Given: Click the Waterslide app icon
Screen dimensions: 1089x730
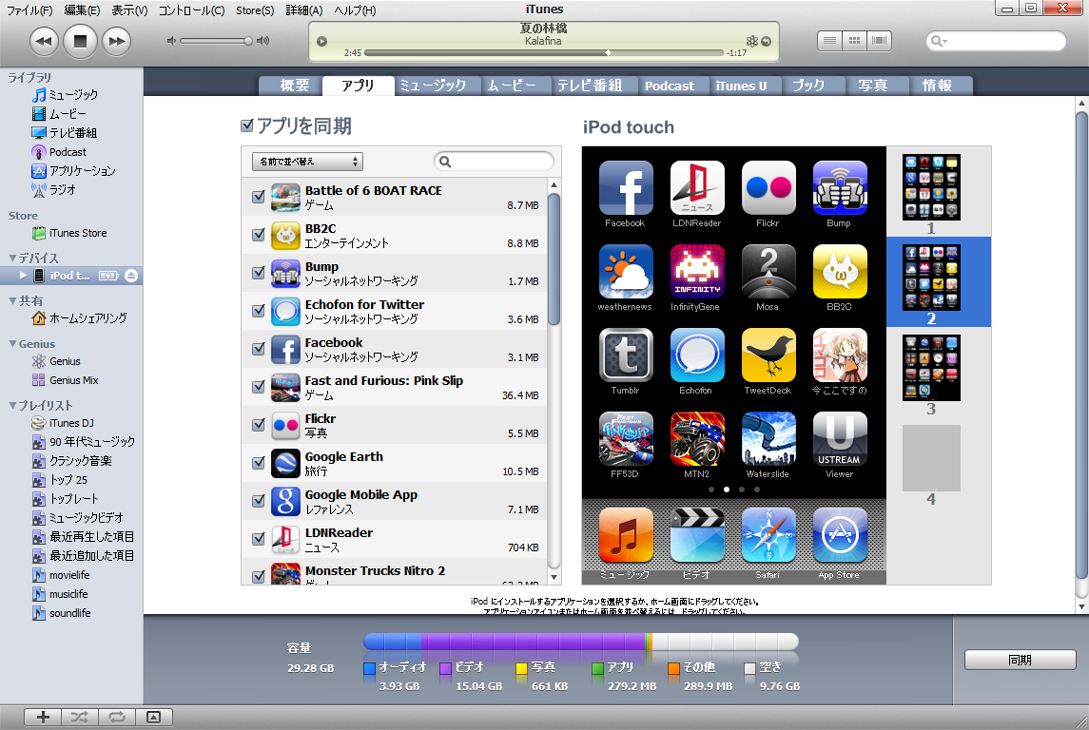Looking at the screenshot, I should pyautogui.click(x=768, y=439).
